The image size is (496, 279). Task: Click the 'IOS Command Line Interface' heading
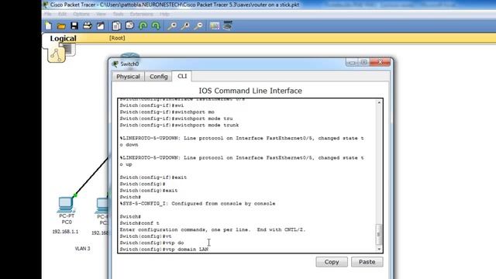tap(250, 91)
